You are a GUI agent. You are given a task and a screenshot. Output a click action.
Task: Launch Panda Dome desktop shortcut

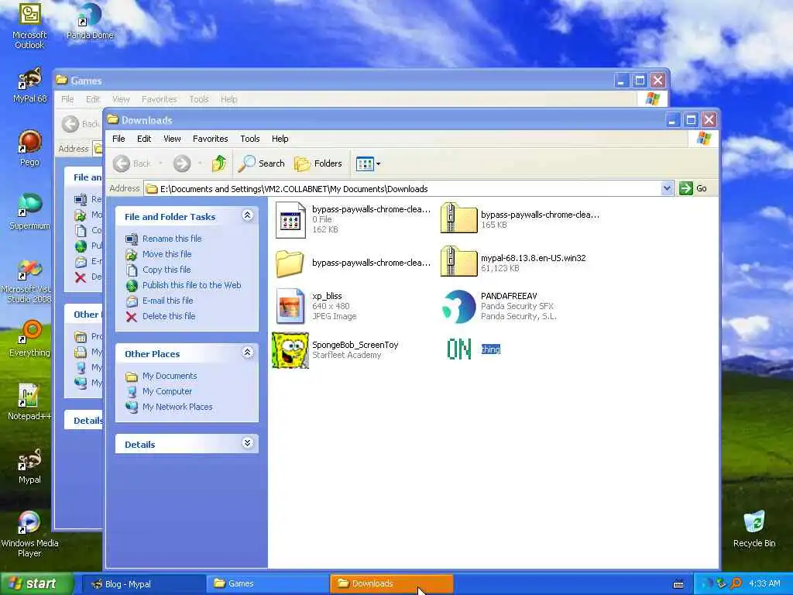click(90, 21)
